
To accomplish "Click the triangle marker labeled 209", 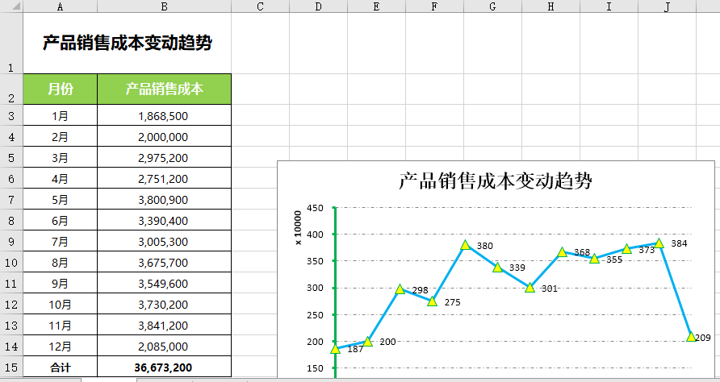I will (x=692, y=336).
